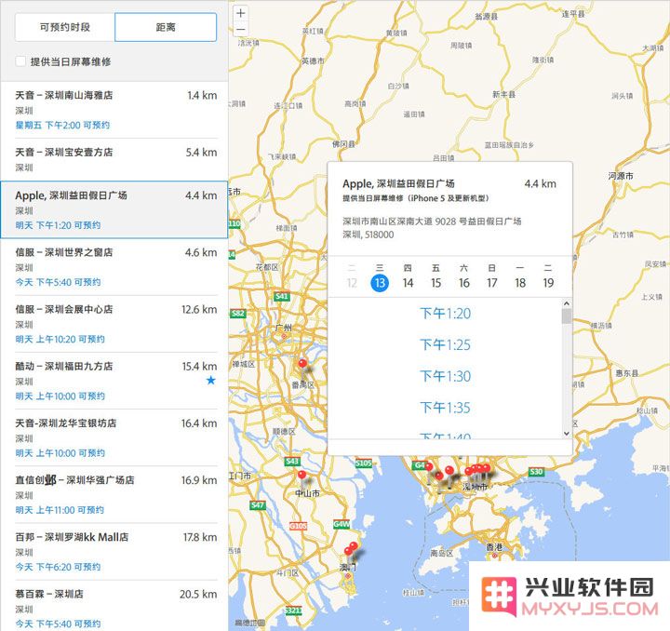Click 星期五 下午2:00 可预约 link
Image resolution: width=670 pixels, height=631 pixels.
(62, 125)
